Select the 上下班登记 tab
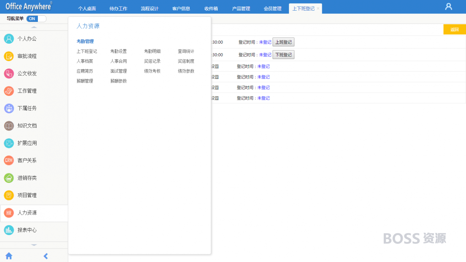 (x=303, y=8)
